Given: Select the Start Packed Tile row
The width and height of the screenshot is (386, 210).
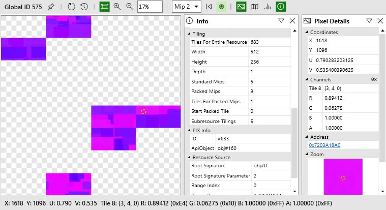Looking at the screenshot, I should pos(240,111).
